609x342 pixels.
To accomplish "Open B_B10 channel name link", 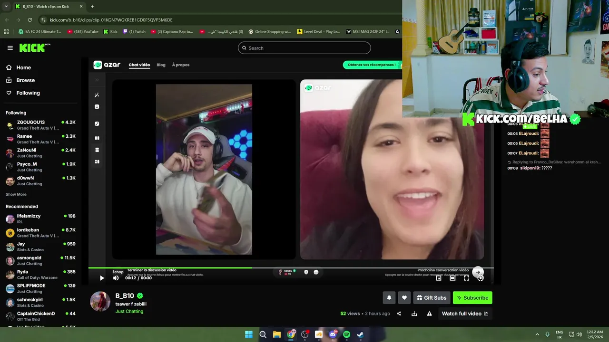I will pos(125,295).
